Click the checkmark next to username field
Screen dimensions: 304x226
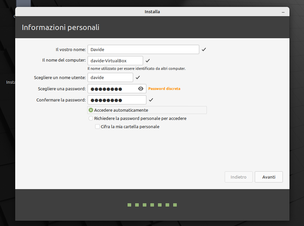coord(138,77)
